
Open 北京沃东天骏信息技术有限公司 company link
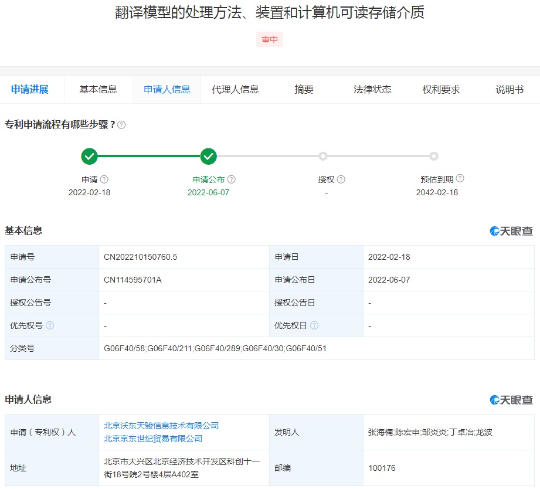[x=161, y=426]
